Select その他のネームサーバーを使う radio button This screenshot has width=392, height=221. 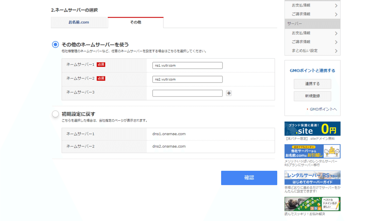[56, 45]
